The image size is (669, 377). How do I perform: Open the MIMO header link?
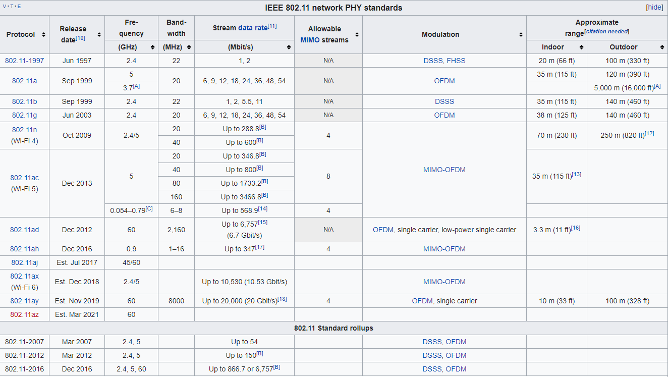[310, 40]
